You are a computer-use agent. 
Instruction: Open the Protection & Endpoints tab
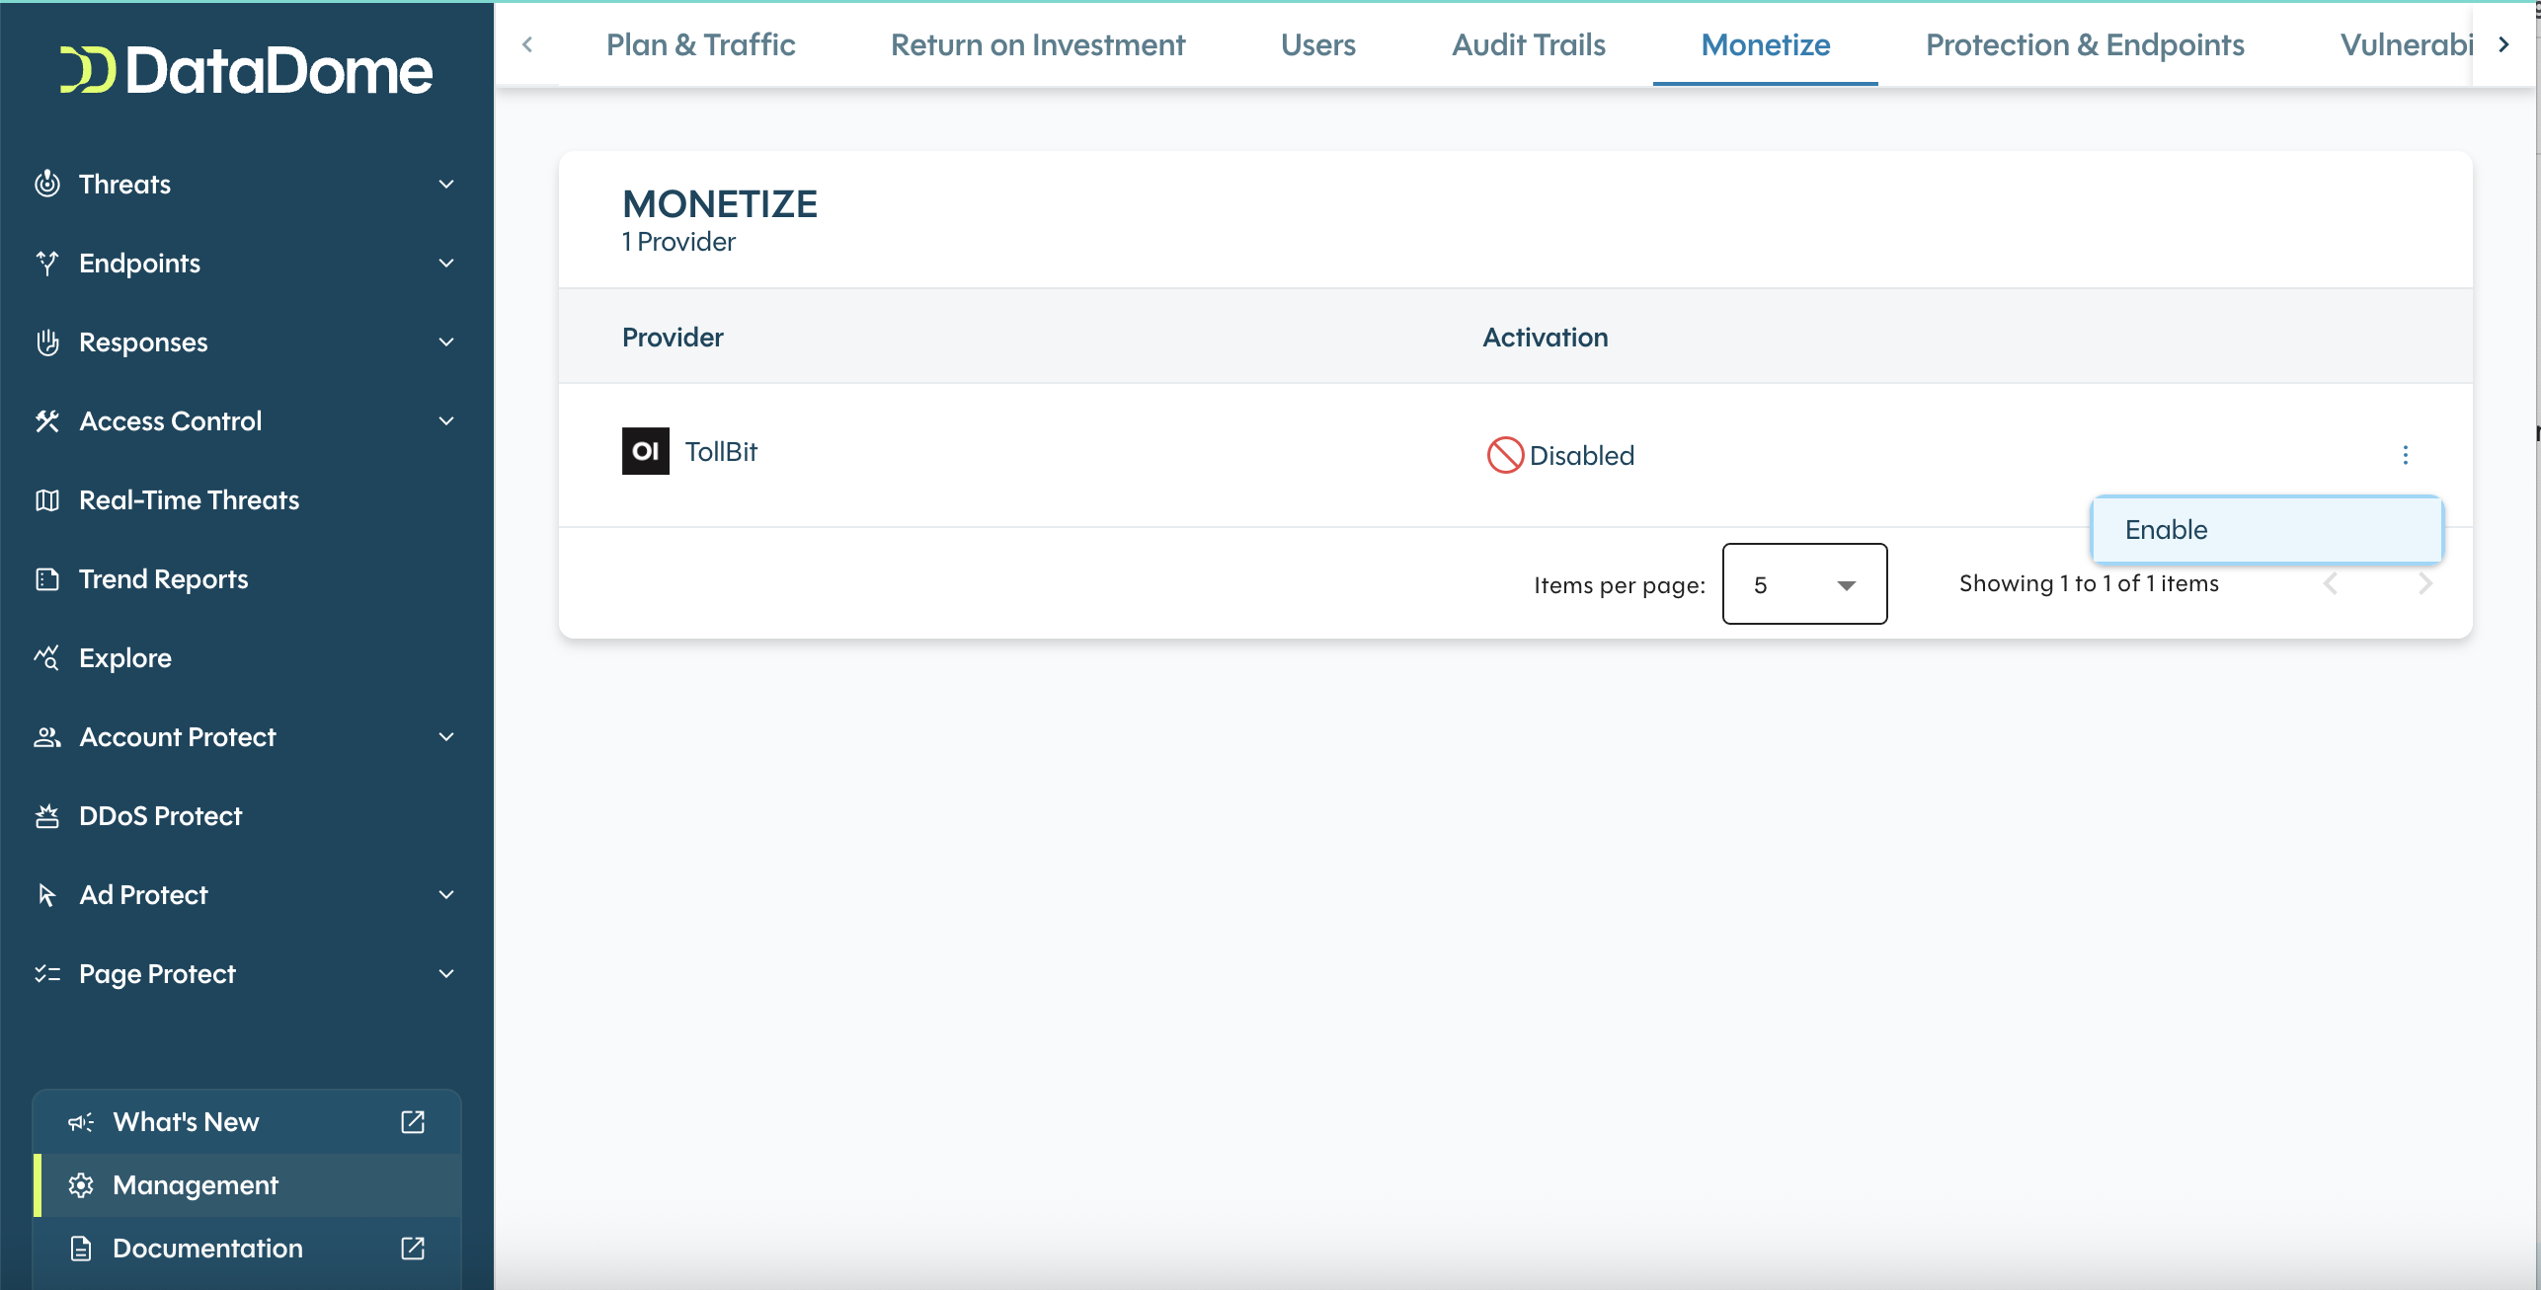coord(2085,44)
